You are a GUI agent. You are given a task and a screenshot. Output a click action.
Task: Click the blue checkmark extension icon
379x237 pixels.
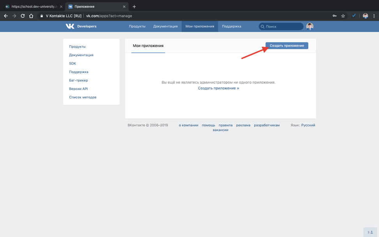click(354, 16)
